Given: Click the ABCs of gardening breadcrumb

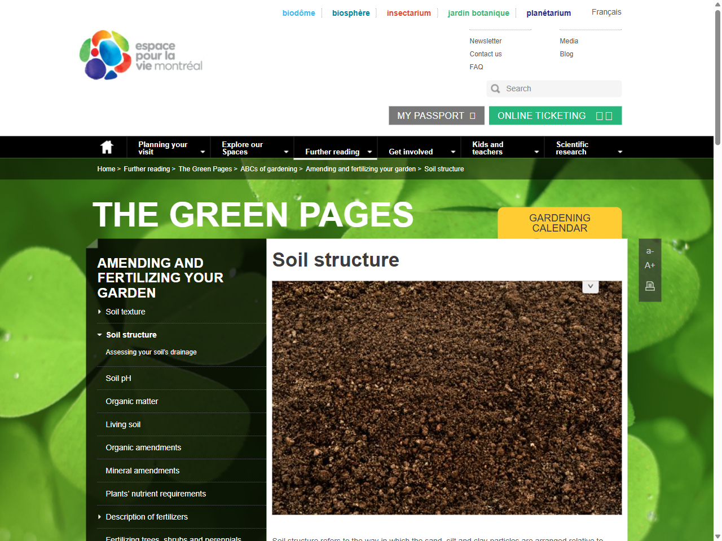Looking at the screenshot, I should pos(268,169).
